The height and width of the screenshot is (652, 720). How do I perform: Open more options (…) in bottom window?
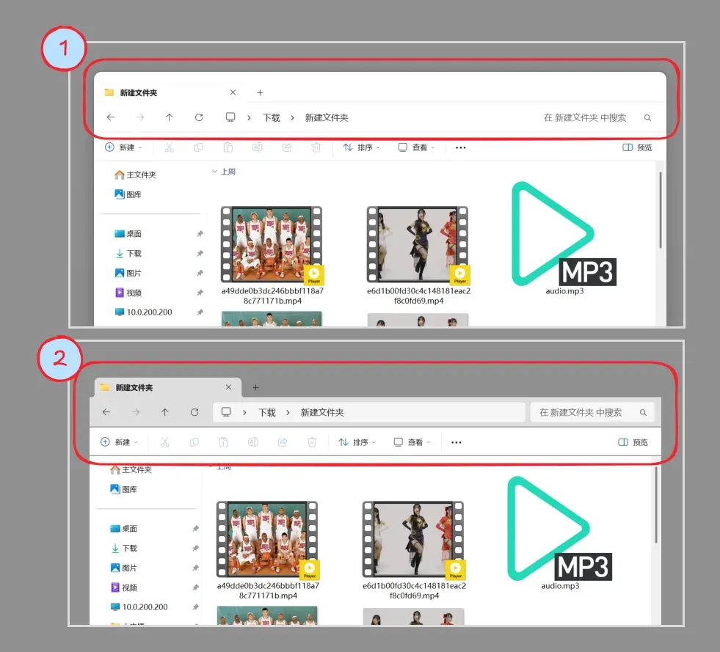coord(456,442)
